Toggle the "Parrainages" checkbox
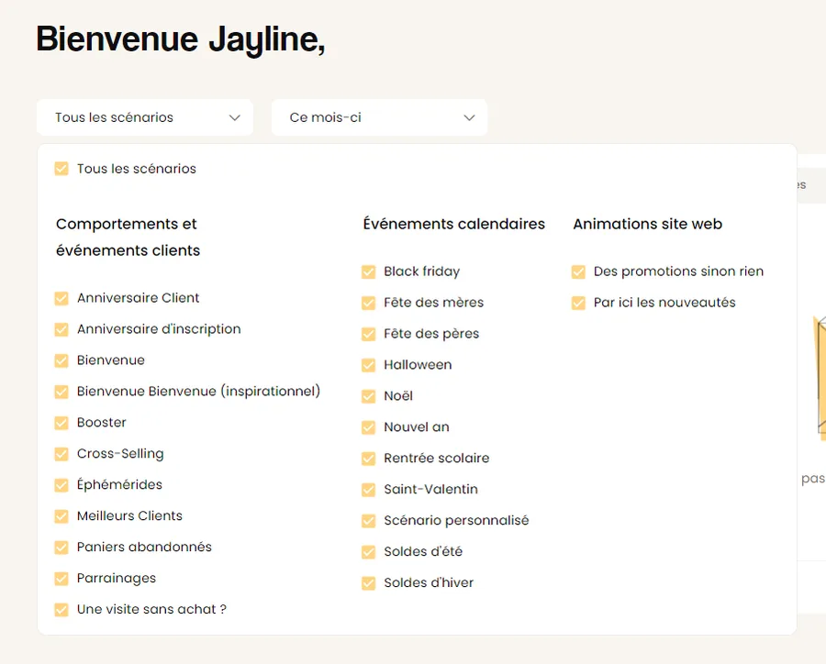The height and width of the screenshot is (664, 826). 61,579
